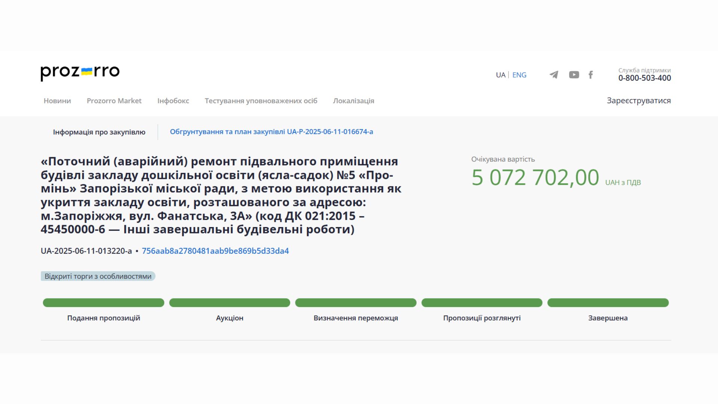Image resolution: width=718 pixels, height=404 pixels.
Task: Open Обґрунтування та план закупівлі link
Action: tap(271, 132)
